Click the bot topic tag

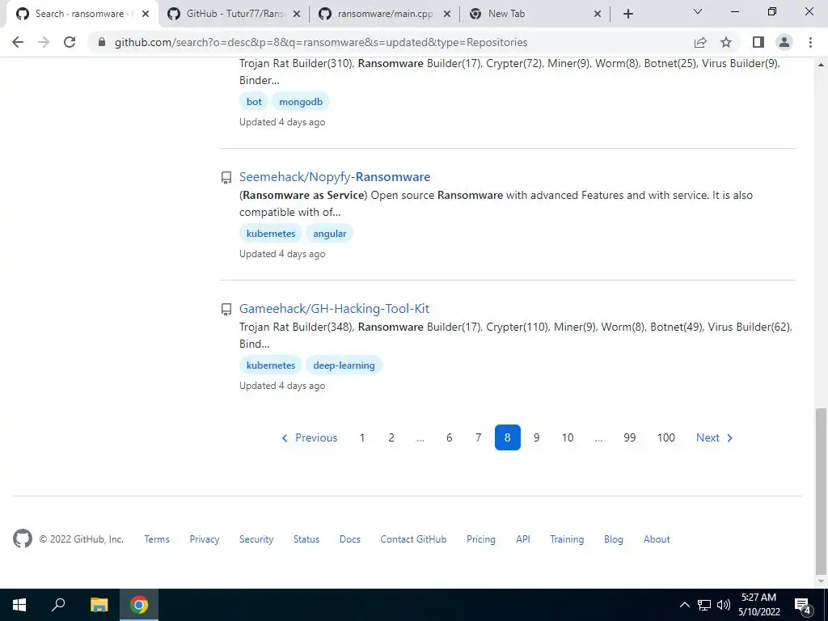click(254, 101)
